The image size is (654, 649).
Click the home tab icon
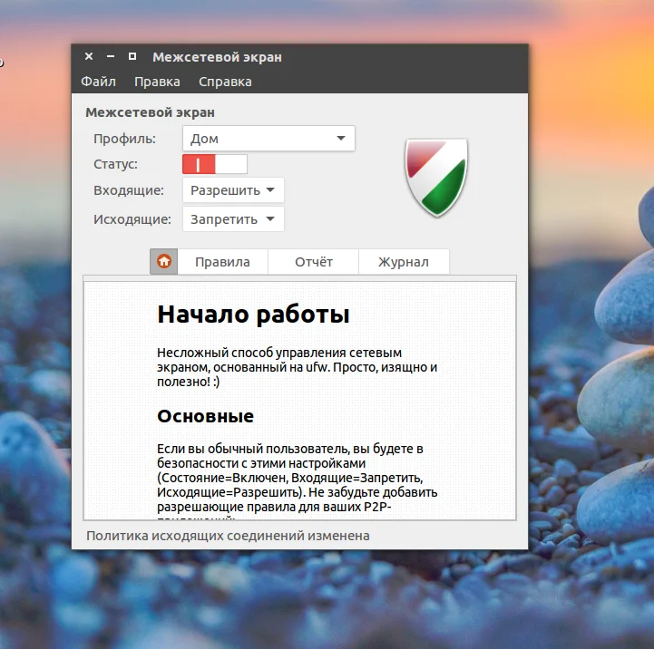[x=164, y=261]
